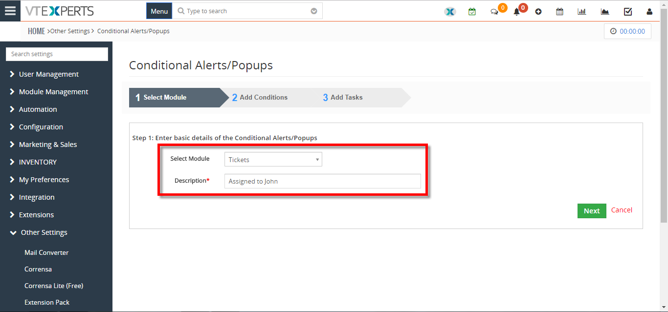
Task: Open the notifications bell icon
Action: pyautogui.click(x=516, y=12)
